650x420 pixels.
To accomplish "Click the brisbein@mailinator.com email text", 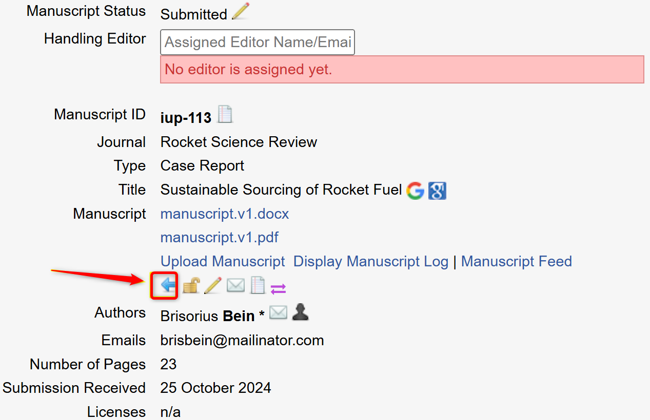I will coord(242,340).
